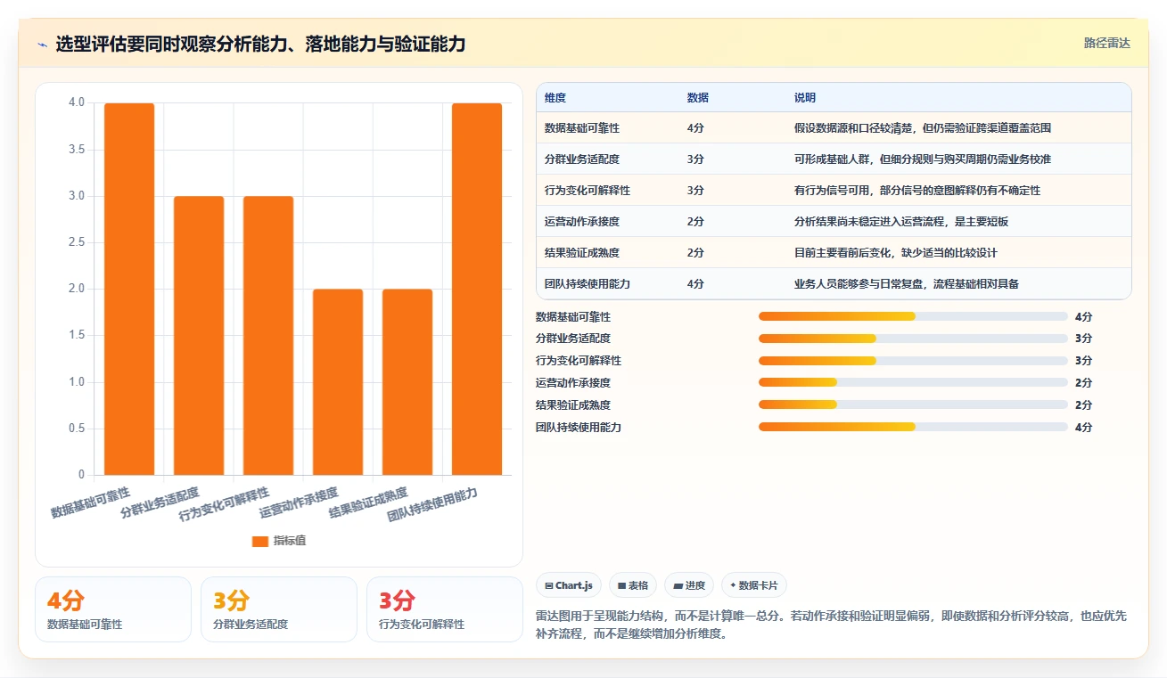The height and width of the screenshot is (678, 1167).
Task: Click the 数据基础可靠性 x-axis label in chart
Action: point(90,502)
